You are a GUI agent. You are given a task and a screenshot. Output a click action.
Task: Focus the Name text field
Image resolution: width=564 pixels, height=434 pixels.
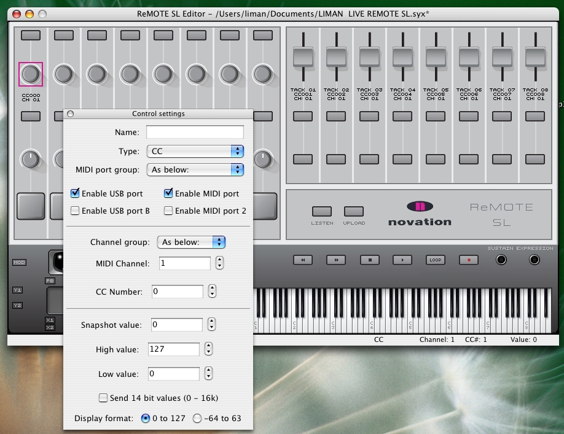click(x=195, y=132)
